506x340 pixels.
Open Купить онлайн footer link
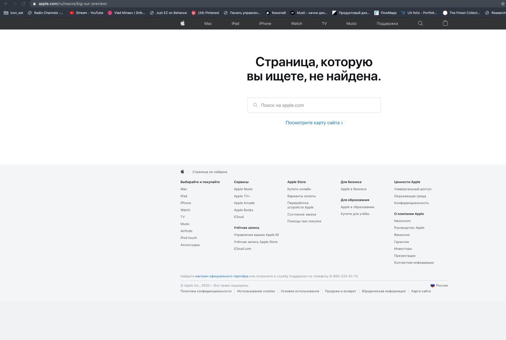(299, 189)
